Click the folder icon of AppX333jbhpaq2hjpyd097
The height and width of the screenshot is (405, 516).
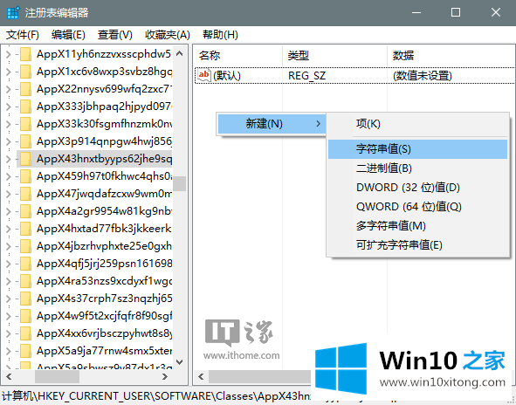pyautogui.click(x=25, y=106)
